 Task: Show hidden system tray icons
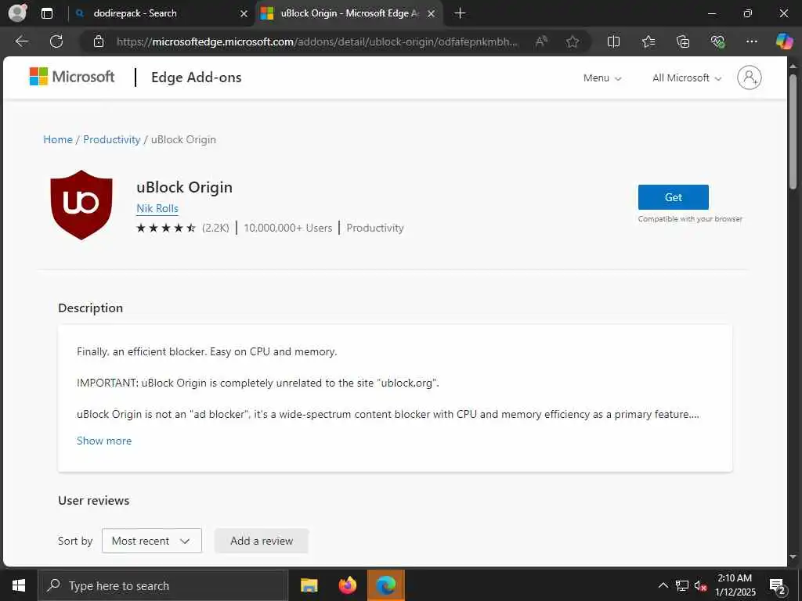point(663,585)
